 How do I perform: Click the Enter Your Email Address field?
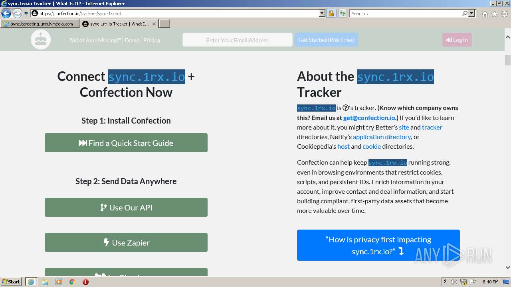pyautogui.click(x=238, y=40)
